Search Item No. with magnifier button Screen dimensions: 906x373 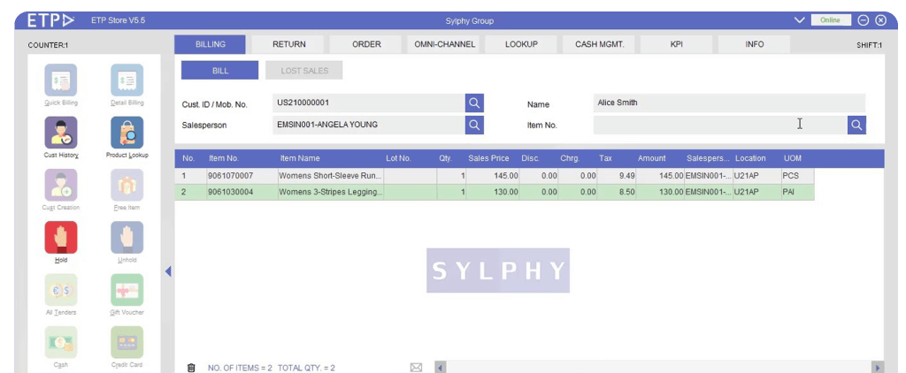pos(856,125)
